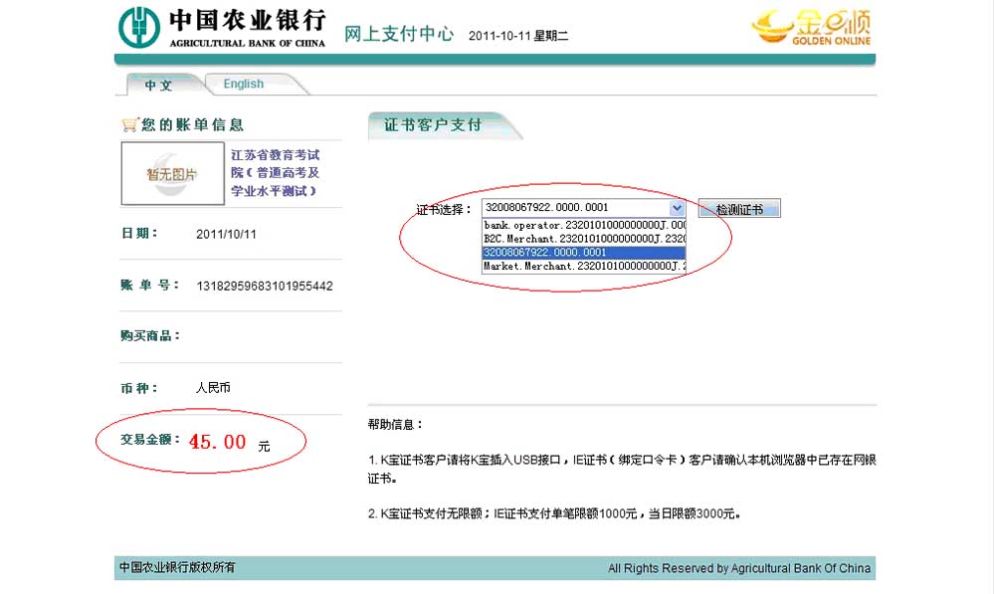Click the Golden Online gold ingot logo
The width and height of the screenshot is (995, 594).
click(811, 28)
